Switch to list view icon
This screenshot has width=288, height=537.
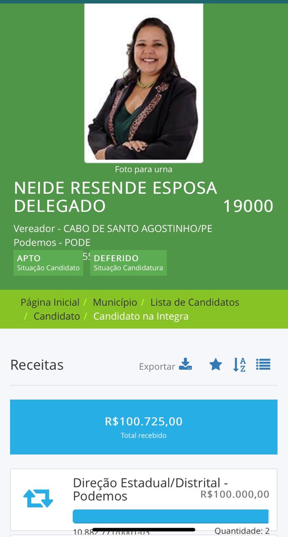click(x=263, y=364)
